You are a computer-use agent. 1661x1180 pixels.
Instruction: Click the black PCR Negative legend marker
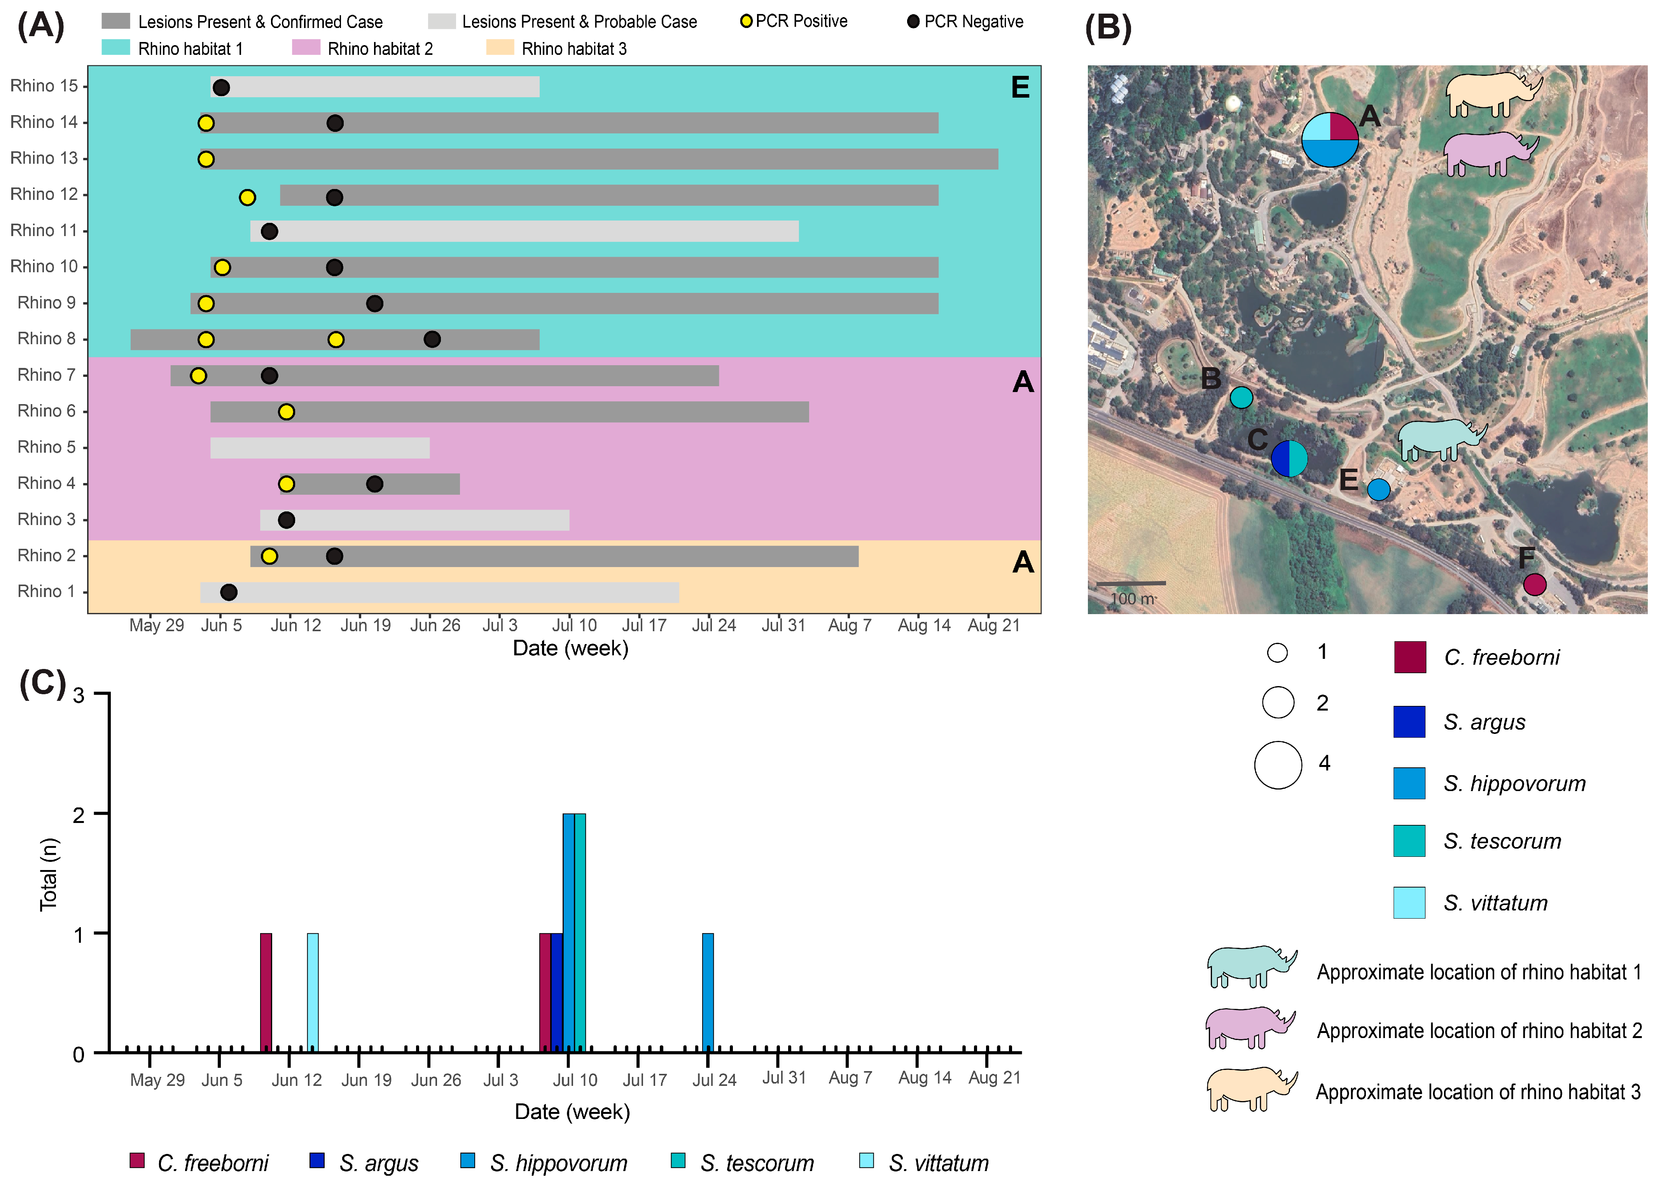point(913,22)
